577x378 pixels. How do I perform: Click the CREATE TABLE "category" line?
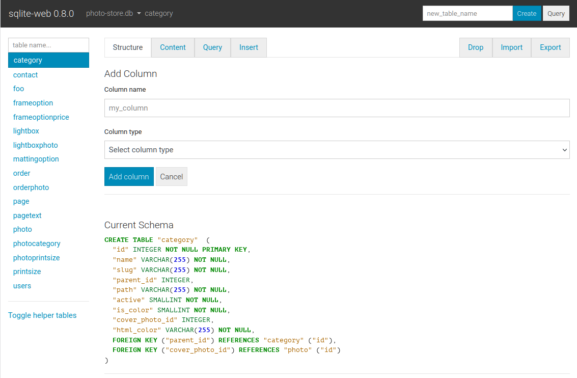(x=157, y=240)
